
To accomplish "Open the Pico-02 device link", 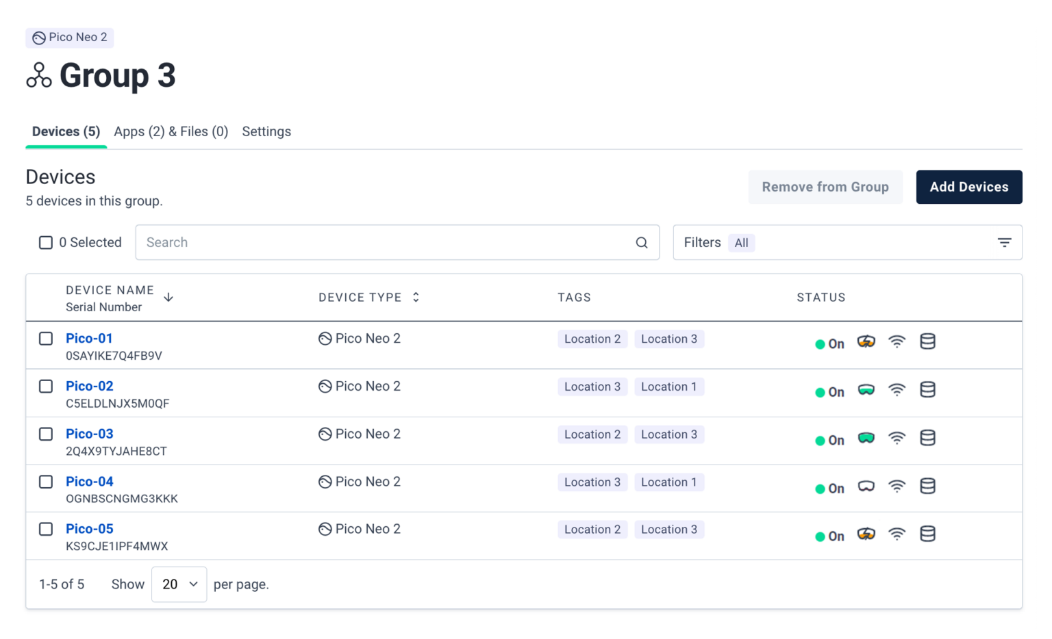I will 89,386.
